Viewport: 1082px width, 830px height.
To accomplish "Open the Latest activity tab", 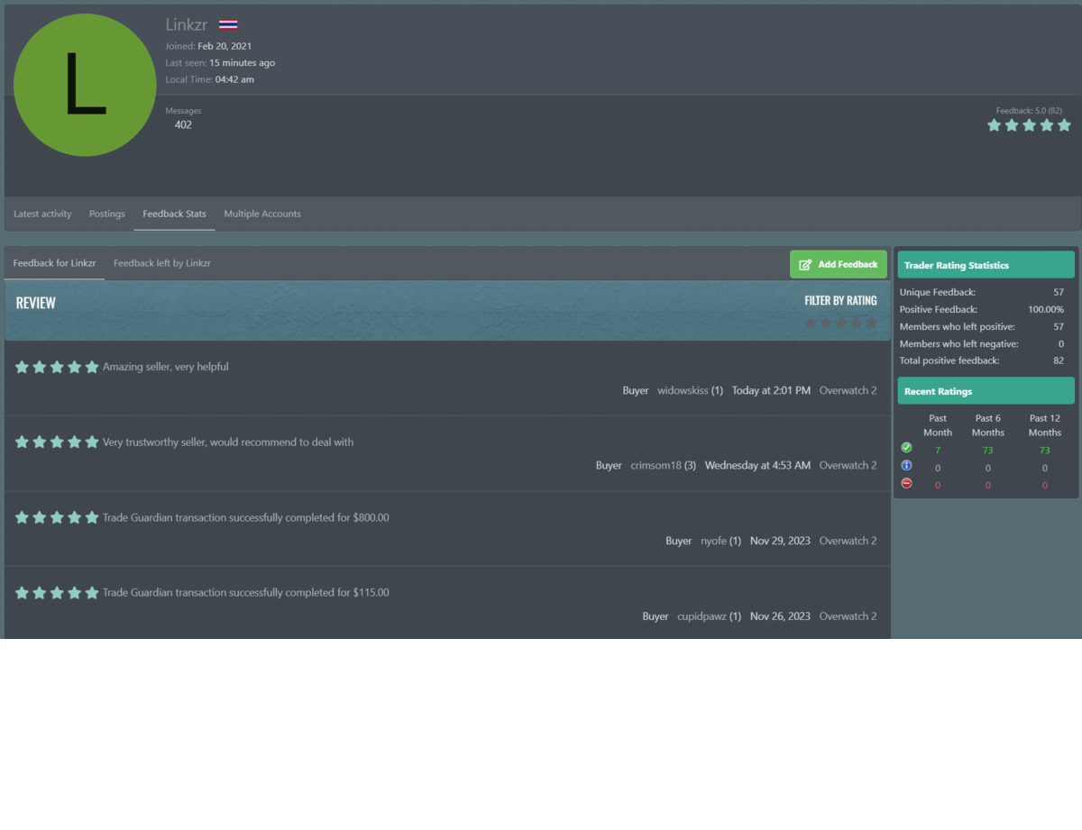I will (42, 214).
